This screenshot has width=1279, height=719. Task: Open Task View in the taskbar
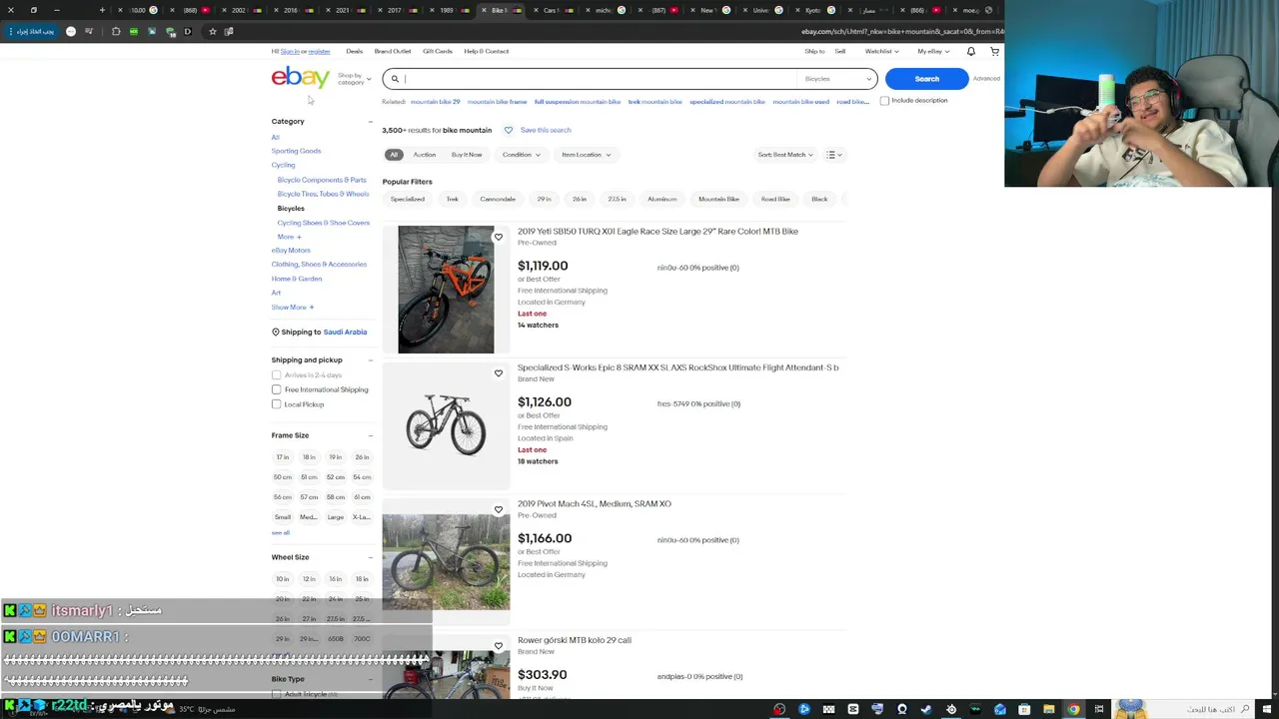click(x=1098, y=710)
